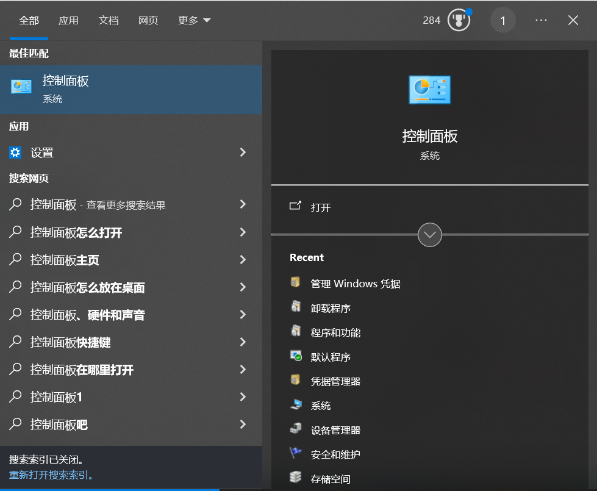
Task: Click the 默认程序 icon
Action: (x=296, y=356)
